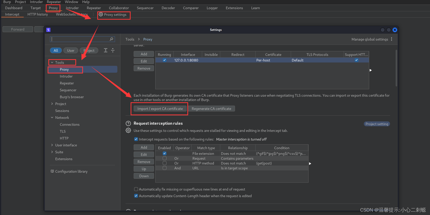The width and height of the screenshot is (430, 215).
Task: Collapse the Network tree section
Action: (x=52, y=118)
